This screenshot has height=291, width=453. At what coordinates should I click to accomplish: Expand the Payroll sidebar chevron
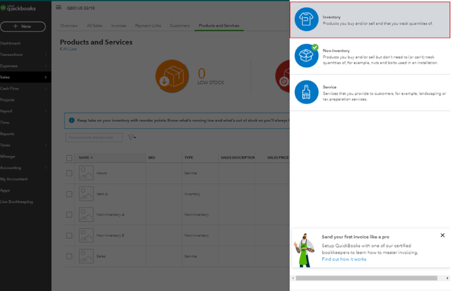[x=46, y=111]
